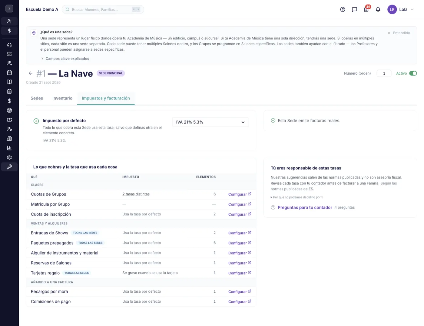Viewport: 424px width, 326px height.
Task: Open the tasks icon with 46 badge
Action: [x=366, y=9]
